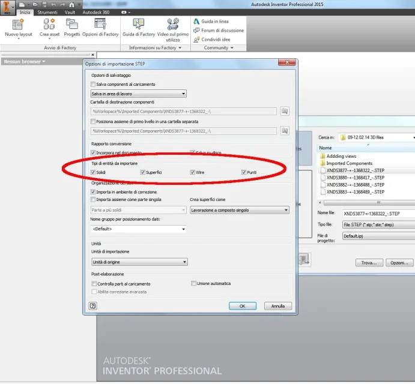Select file XNDS3880 STEP in the list

(x=356, y=178)
